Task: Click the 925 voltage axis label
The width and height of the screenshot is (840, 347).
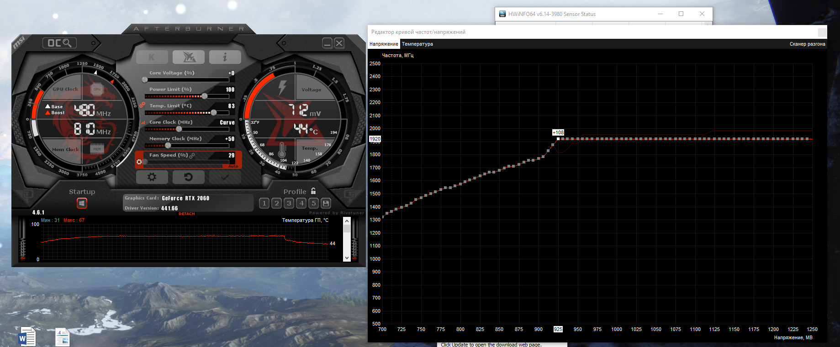Action: point(558,329)
